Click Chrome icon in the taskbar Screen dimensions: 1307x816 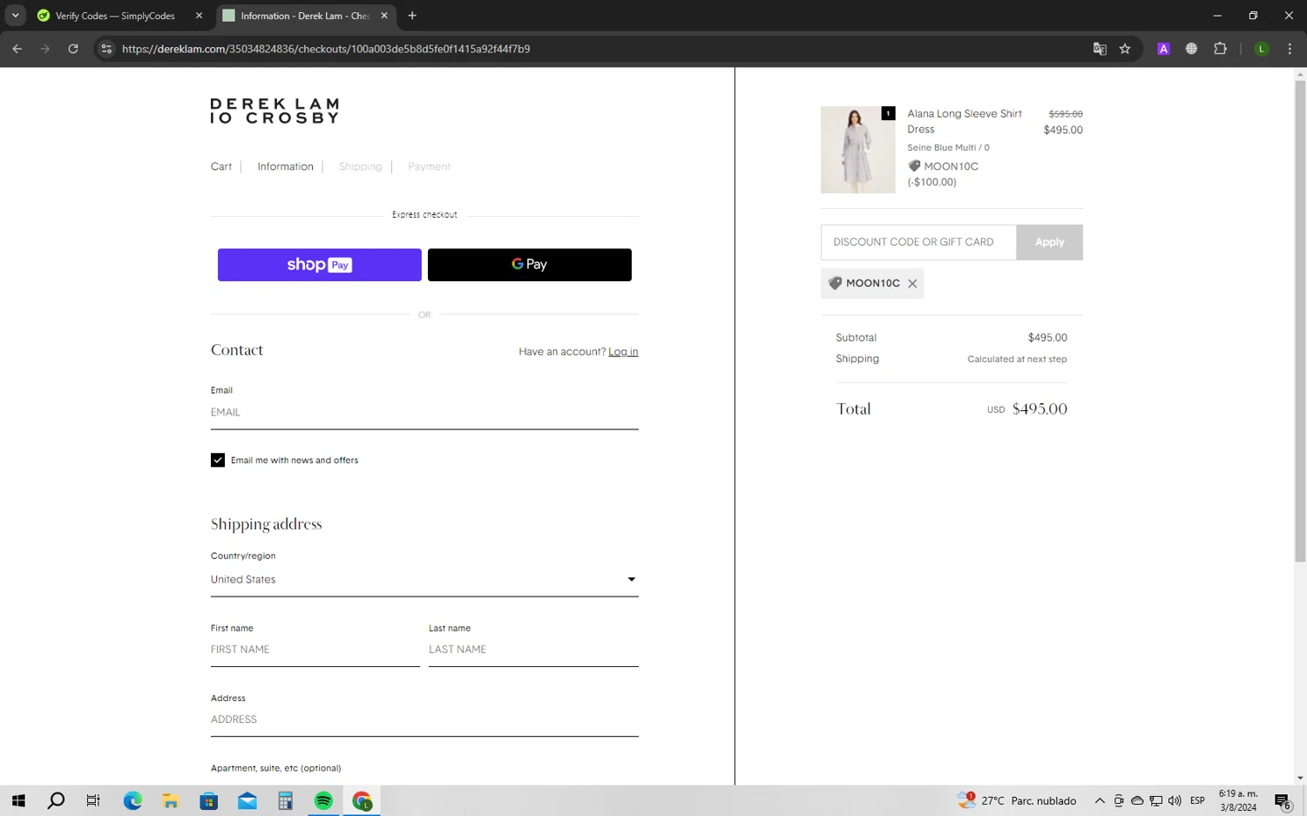362,801
